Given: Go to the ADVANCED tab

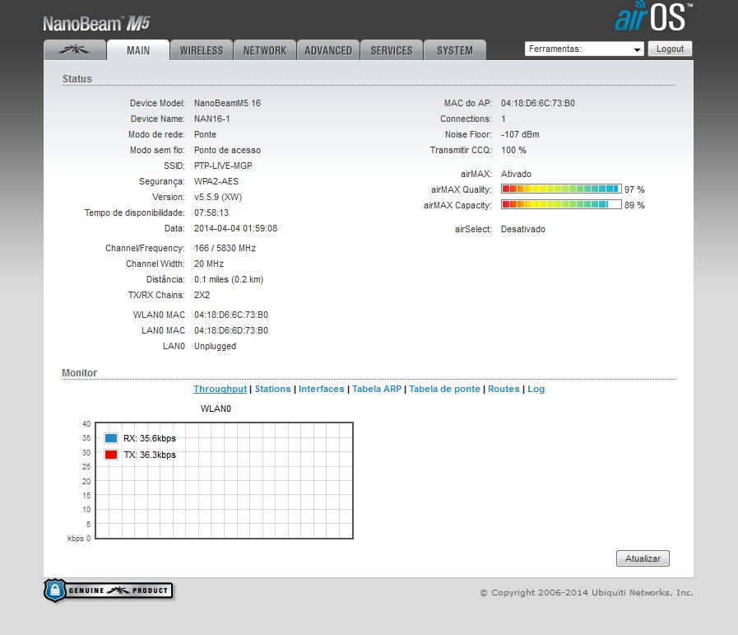Looking at the screenshot, I should (x=328, y=50).
